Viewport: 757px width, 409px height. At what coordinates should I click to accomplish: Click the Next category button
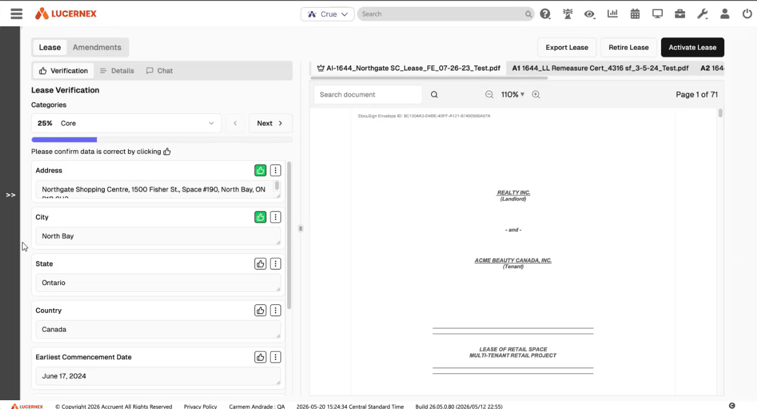coord(271,123)
